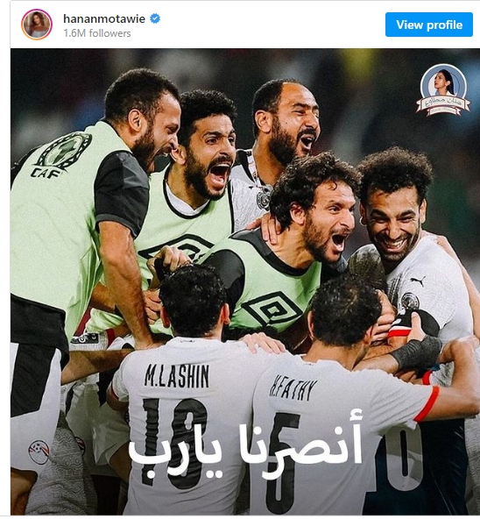Click the Umbro logo on the upper green bib

177,247
